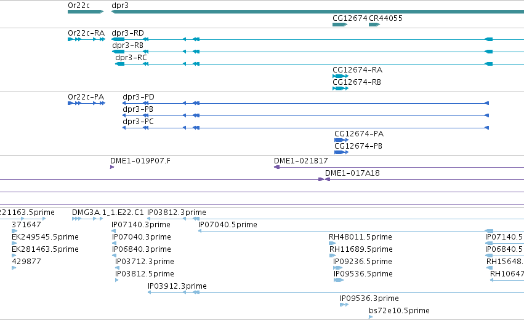This screenshot has height=320, width=524.
Task: Select the IP06840.3prime EST label
Action: point(142,250)
